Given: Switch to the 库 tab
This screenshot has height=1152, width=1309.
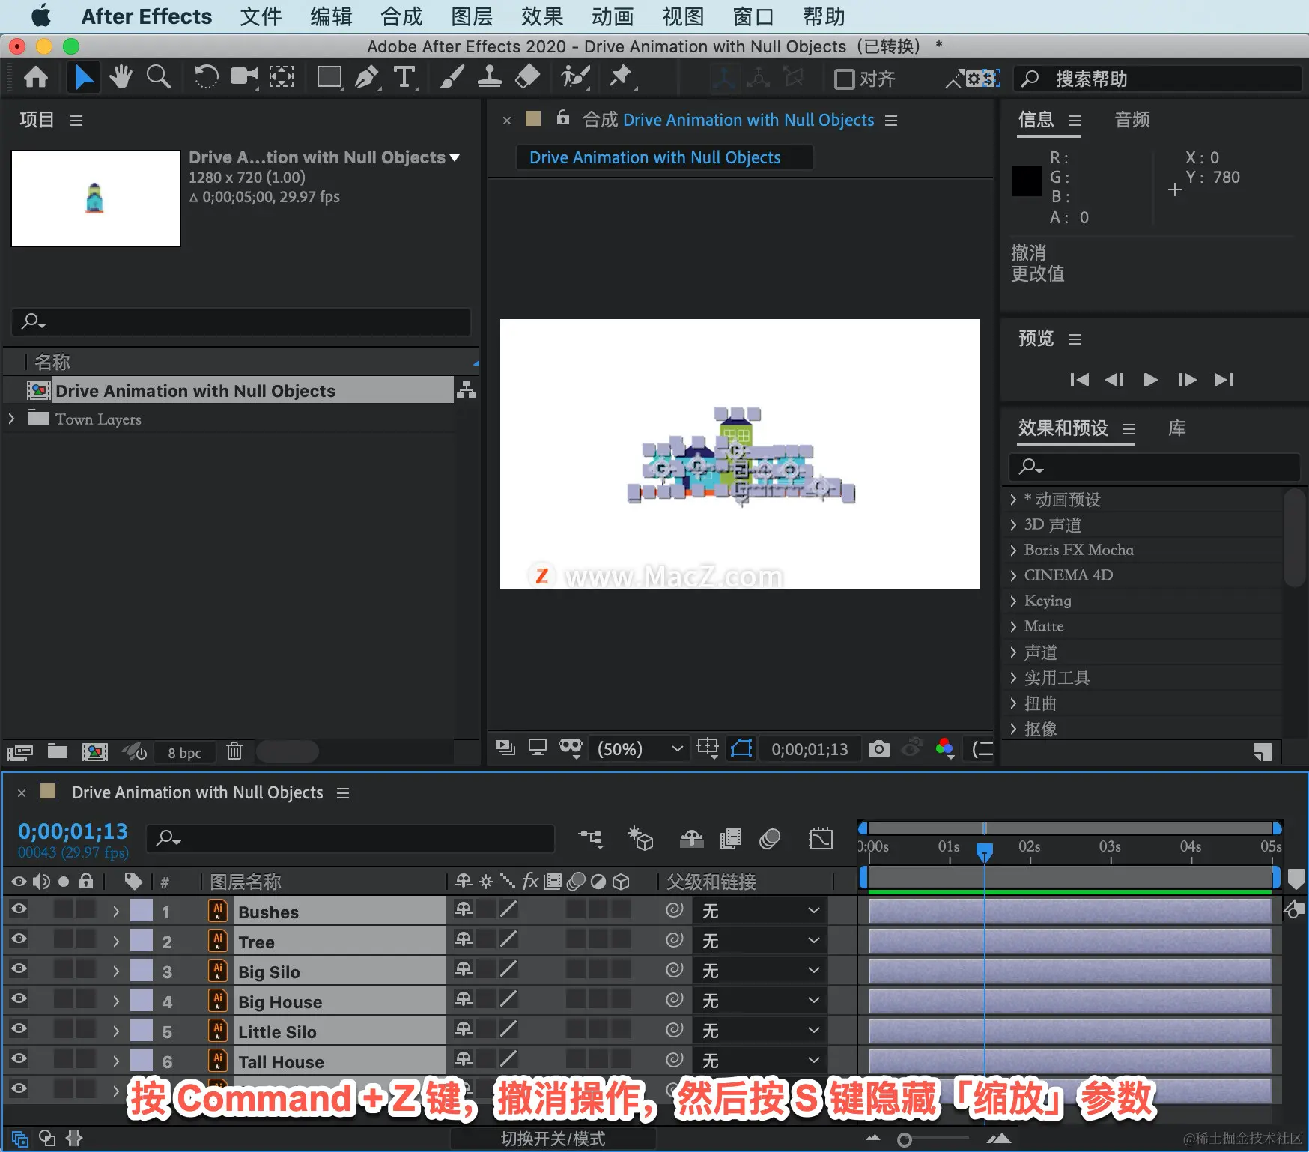Looking at the screenshot, I should pyautogui.click(x=1177, y=428).
